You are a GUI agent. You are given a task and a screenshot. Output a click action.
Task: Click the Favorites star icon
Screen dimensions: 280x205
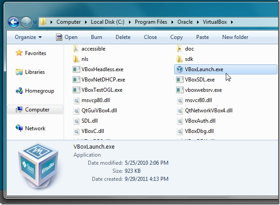[19, 53]
